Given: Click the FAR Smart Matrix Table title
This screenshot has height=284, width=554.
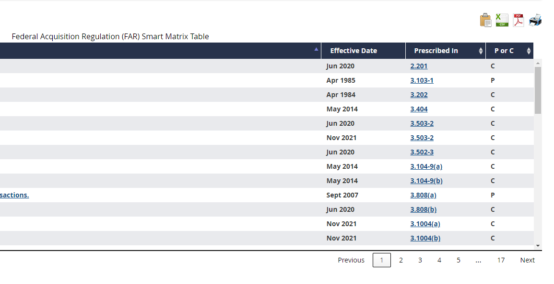Looking at the screenshot, I should click(x=110, y=37).
